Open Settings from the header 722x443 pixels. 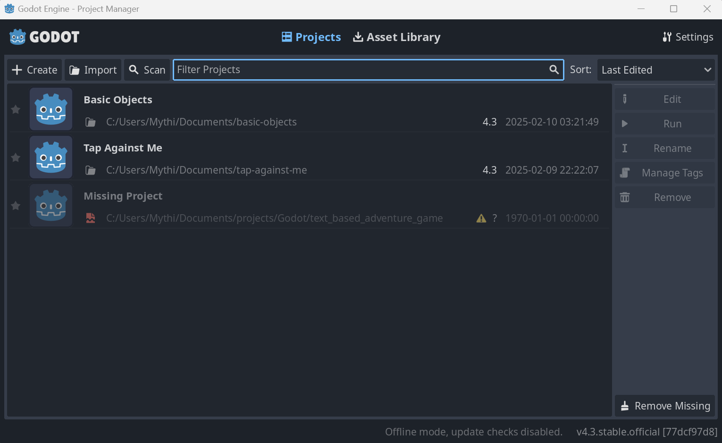click(x=688, y=37)
